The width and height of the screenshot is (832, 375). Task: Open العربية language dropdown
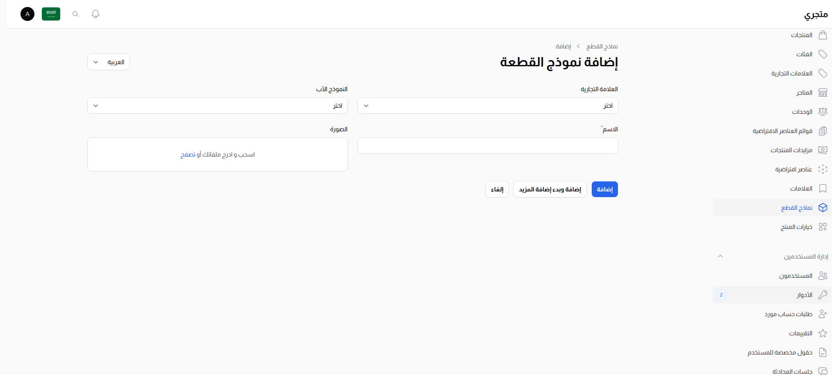[x=109, y=62]
